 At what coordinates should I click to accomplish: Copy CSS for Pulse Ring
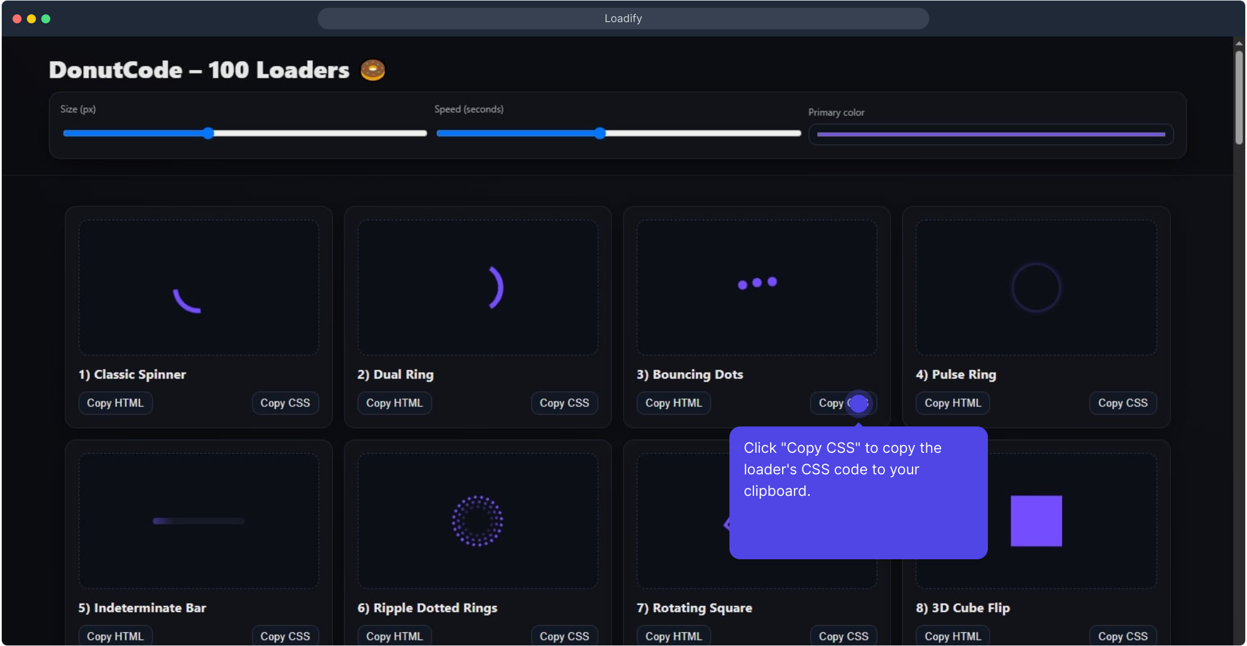(1123, 403)
